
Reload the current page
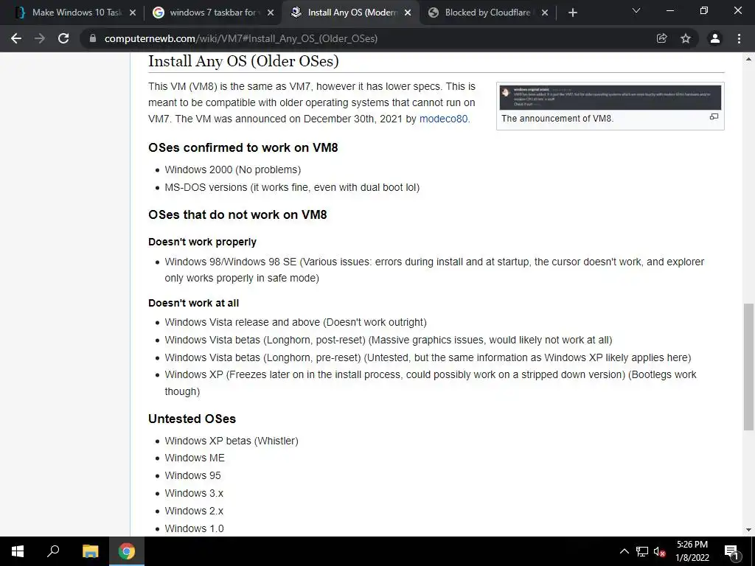tap(63, 38)
